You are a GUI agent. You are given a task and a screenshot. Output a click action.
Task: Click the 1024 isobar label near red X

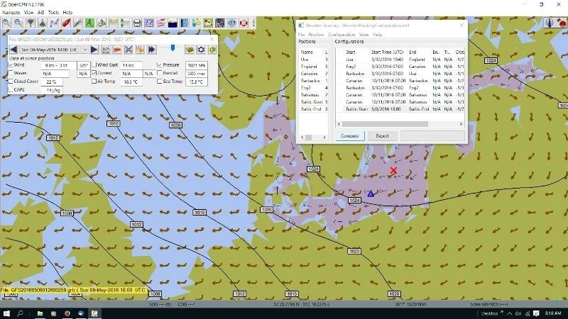tap(354, 201)
